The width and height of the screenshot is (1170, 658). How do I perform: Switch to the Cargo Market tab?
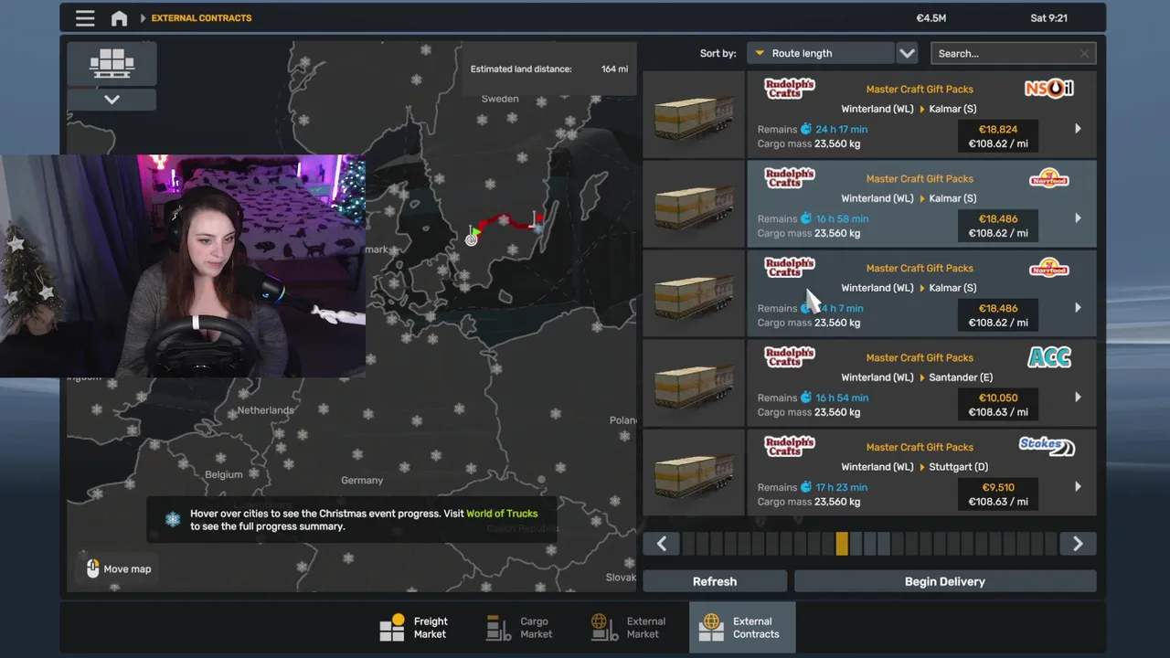520,627
